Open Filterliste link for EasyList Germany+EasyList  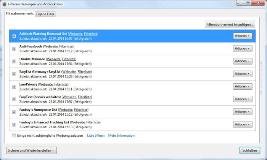coord(84,72)
